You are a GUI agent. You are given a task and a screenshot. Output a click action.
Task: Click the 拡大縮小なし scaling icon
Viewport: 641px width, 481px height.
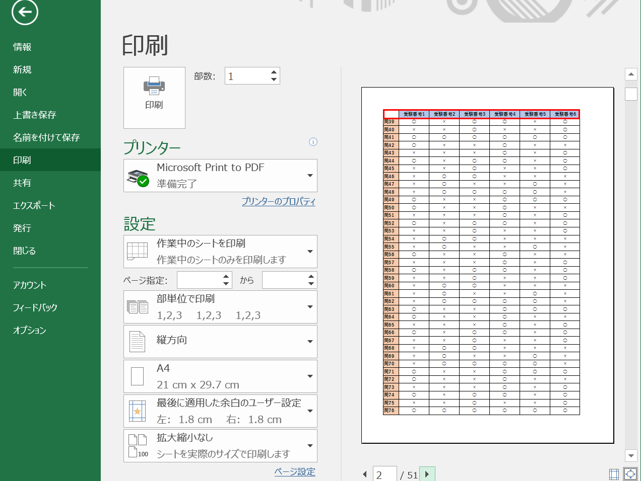[137, 445]
